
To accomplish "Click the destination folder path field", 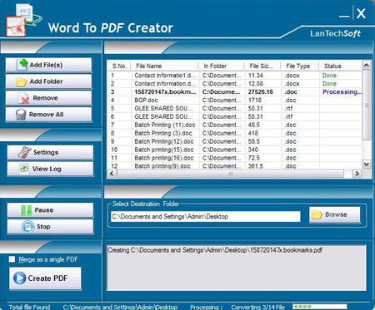I will (206, 216).
